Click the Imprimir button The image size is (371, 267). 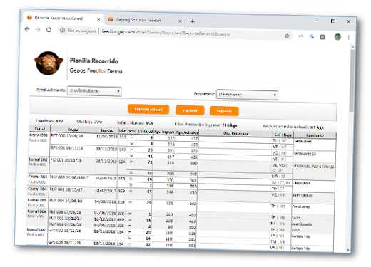coord(190,110)
